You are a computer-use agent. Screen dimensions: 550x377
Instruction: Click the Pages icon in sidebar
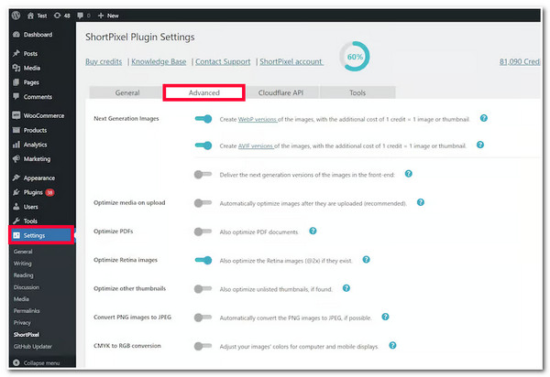[x=16, y=82]
